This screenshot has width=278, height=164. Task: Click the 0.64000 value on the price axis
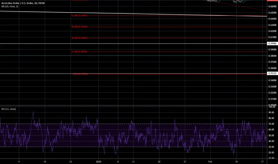(x=273, y=19)
